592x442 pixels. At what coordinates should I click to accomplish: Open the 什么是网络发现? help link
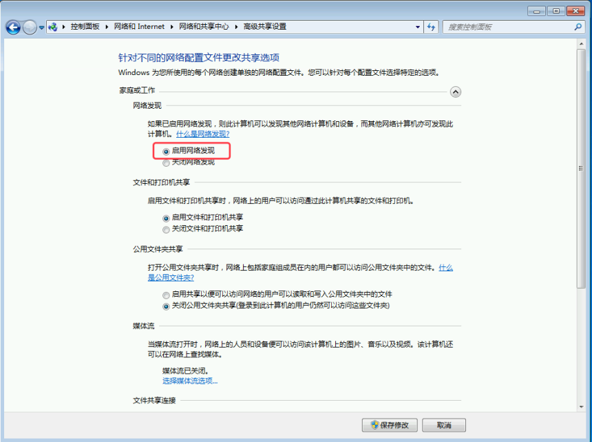[202, 134]
